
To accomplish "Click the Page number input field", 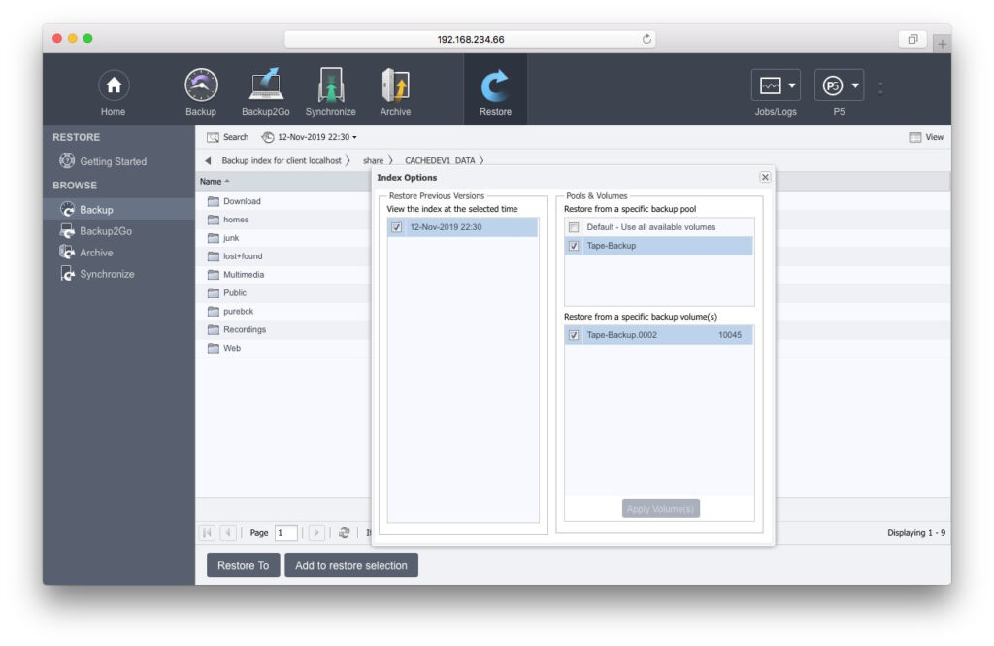I will 285,533.
